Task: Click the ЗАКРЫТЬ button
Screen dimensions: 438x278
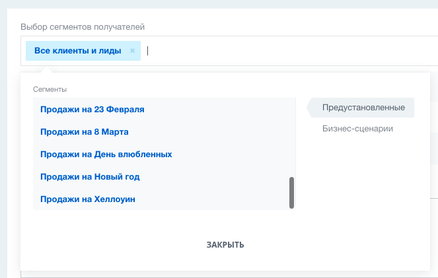Action: pyautogui.click(x=225, y=245)
